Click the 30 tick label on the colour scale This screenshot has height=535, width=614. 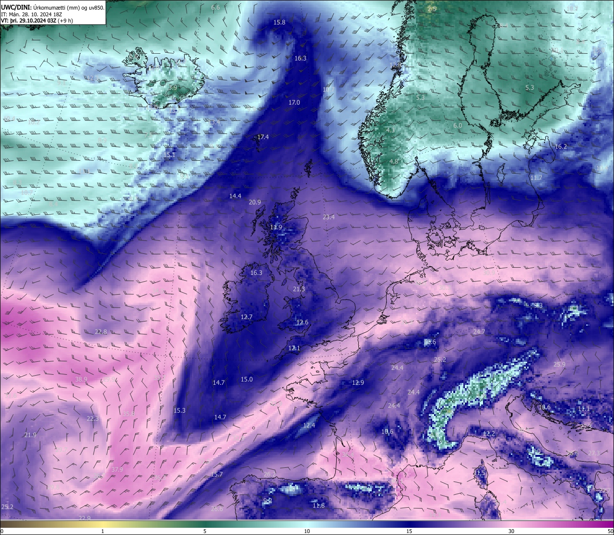[511, 531]
